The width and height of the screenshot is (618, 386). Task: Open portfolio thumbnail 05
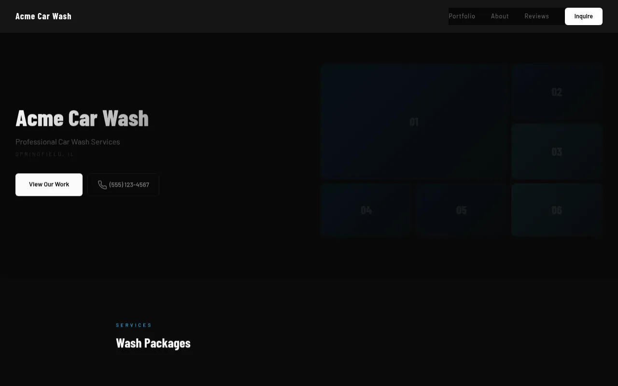tap(461, 210)
